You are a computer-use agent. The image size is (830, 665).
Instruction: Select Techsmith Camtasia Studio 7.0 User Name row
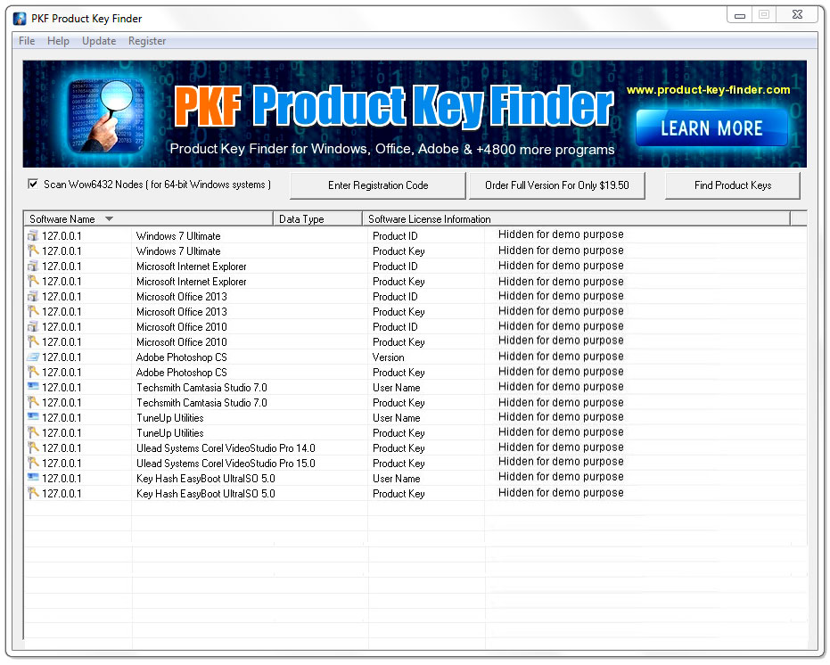(x=415, y=388)
